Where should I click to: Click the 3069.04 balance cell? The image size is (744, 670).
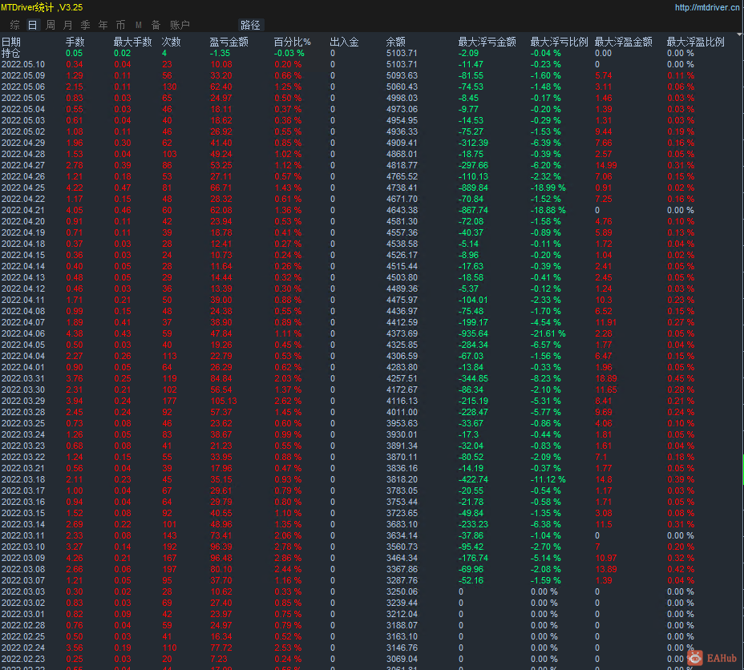click(402, 659)
